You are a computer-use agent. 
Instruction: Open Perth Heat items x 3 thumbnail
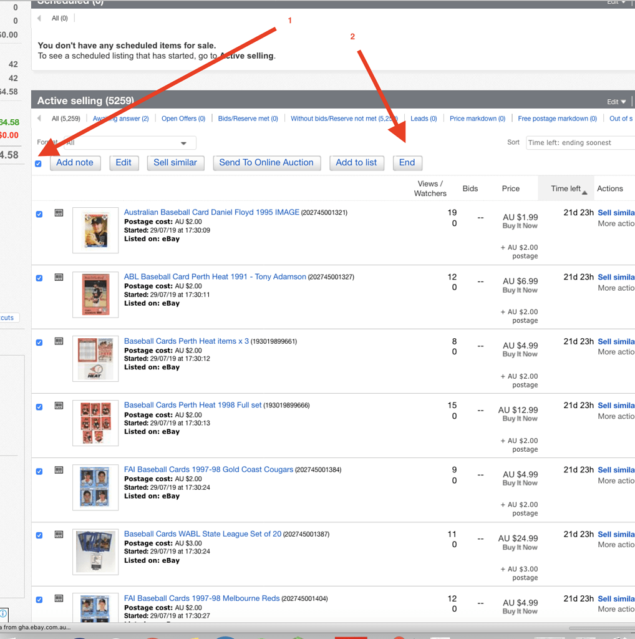pyautogui.click(x=95, y=359)
